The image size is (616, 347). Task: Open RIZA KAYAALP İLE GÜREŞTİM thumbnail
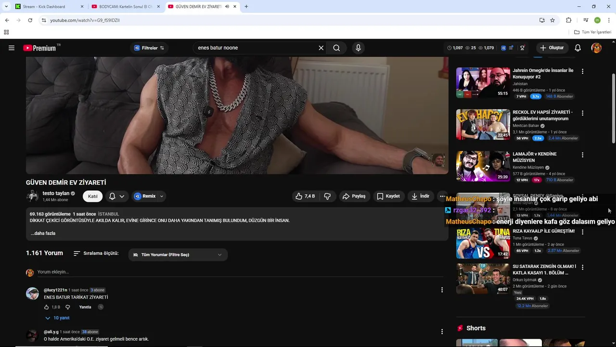[x=483, y=243]
